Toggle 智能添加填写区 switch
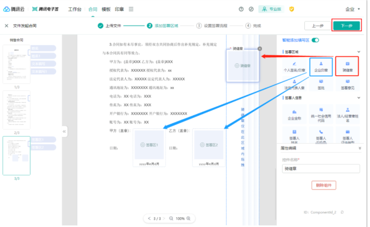 (x=315, y=40)
